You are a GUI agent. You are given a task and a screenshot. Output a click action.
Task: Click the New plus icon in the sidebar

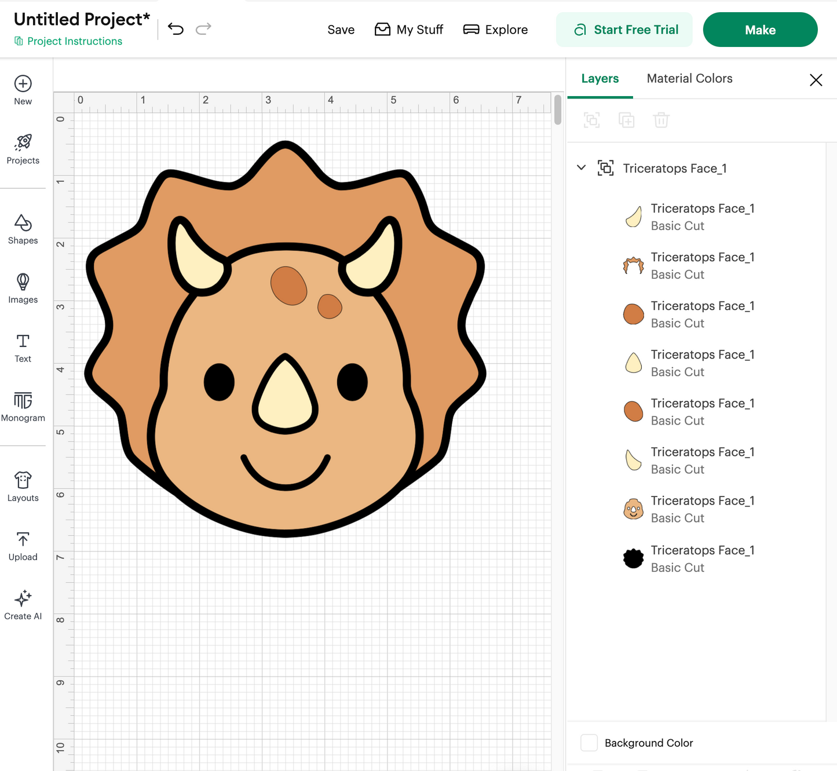click(23, 84)
